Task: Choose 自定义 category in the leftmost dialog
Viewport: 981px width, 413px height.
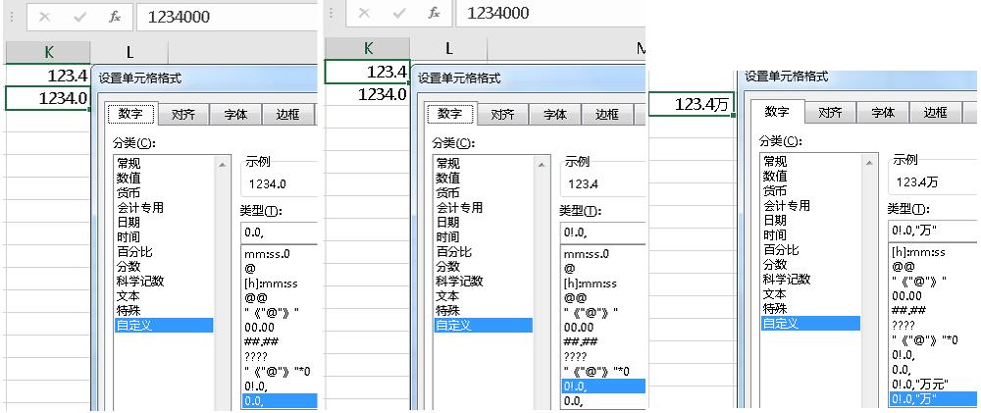Action: (x=164, y=326)
